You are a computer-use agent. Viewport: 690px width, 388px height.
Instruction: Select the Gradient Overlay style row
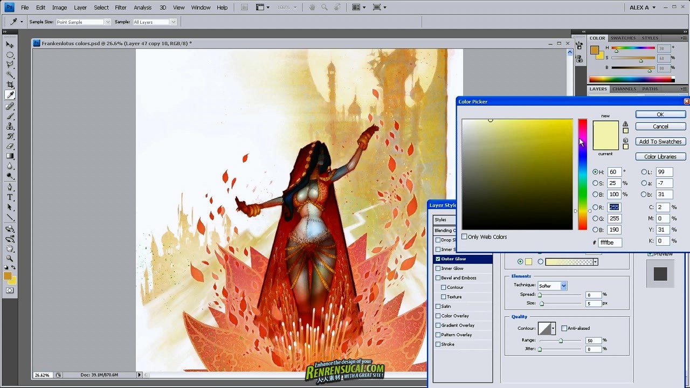[463, 325]
